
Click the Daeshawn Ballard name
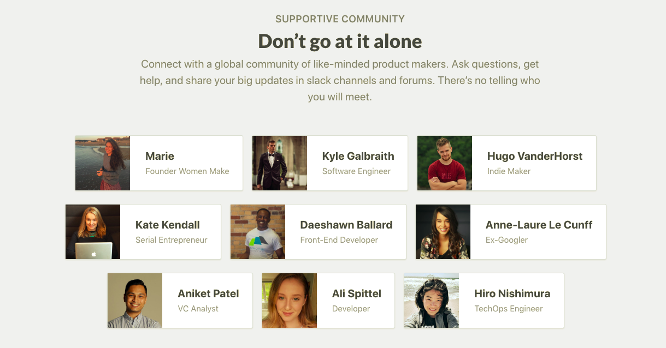tap(346, 225)
